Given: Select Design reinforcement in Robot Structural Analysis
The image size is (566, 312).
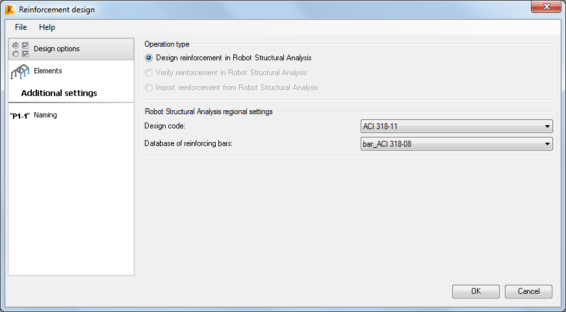Looking at the screenshot, I should [x=228, y=58].
